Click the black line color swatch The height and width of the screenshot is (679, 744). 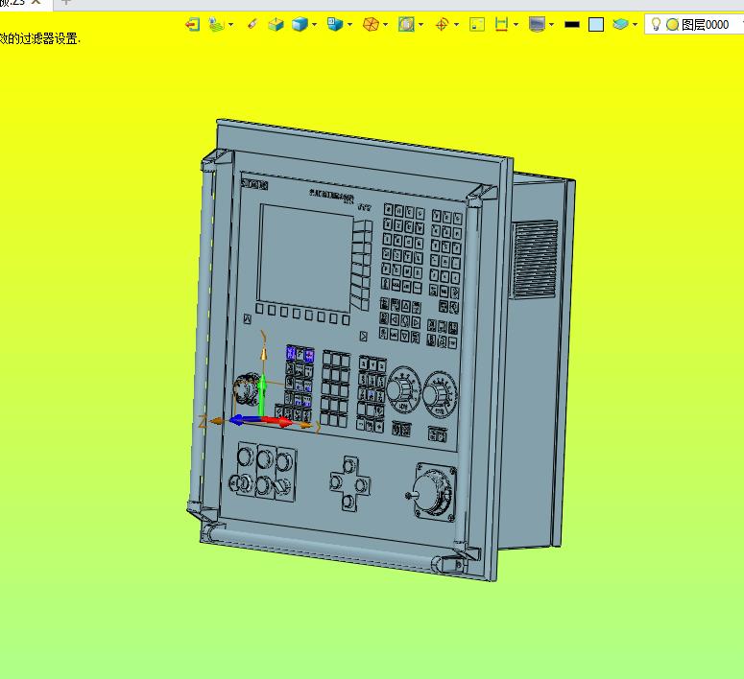(x=572, y=25)
